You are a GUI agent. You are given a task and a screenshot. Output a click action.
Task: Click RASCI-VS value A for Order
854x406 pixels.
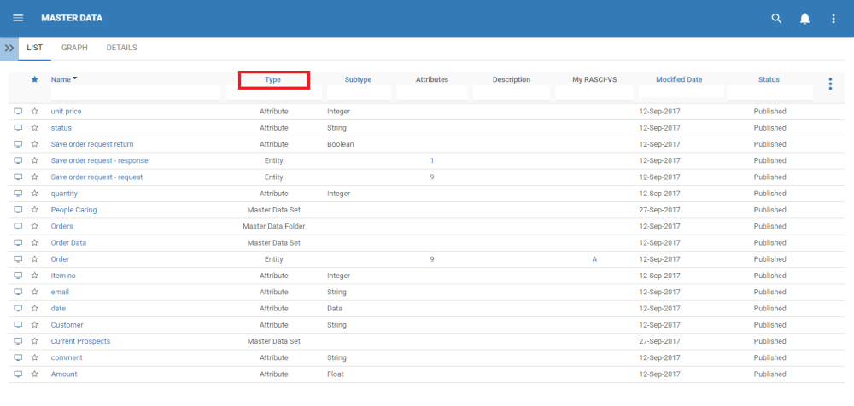point(594,259)
